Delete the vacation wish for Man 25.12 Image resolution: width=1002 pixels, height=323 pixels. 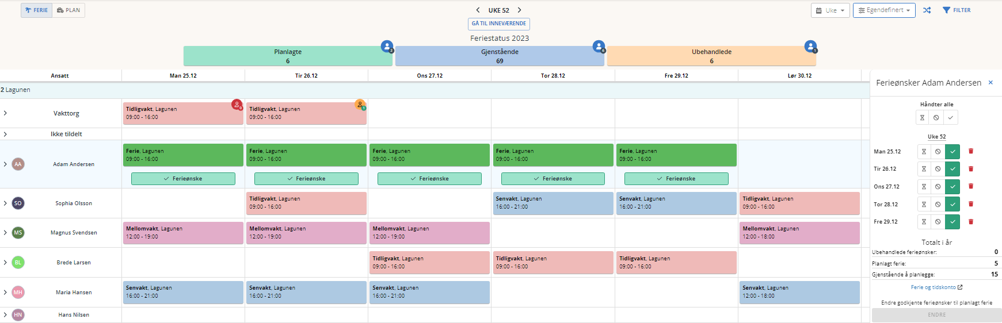click(x=970, y=151)
